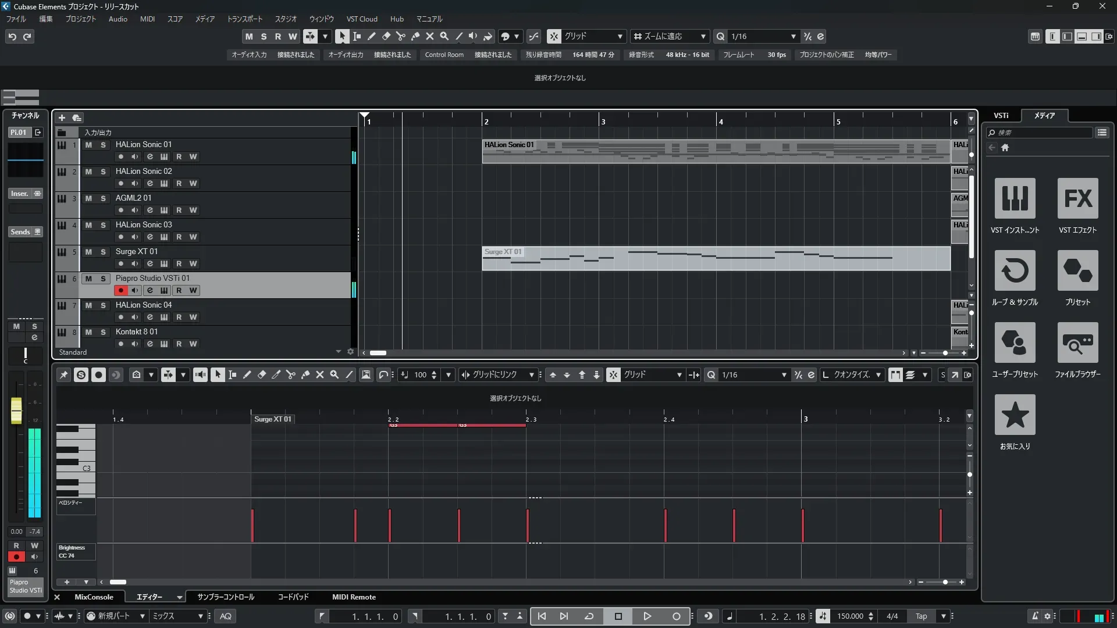
Task: Select the Zoom magnifier tool in main toolbar
Action: point(444,36)
